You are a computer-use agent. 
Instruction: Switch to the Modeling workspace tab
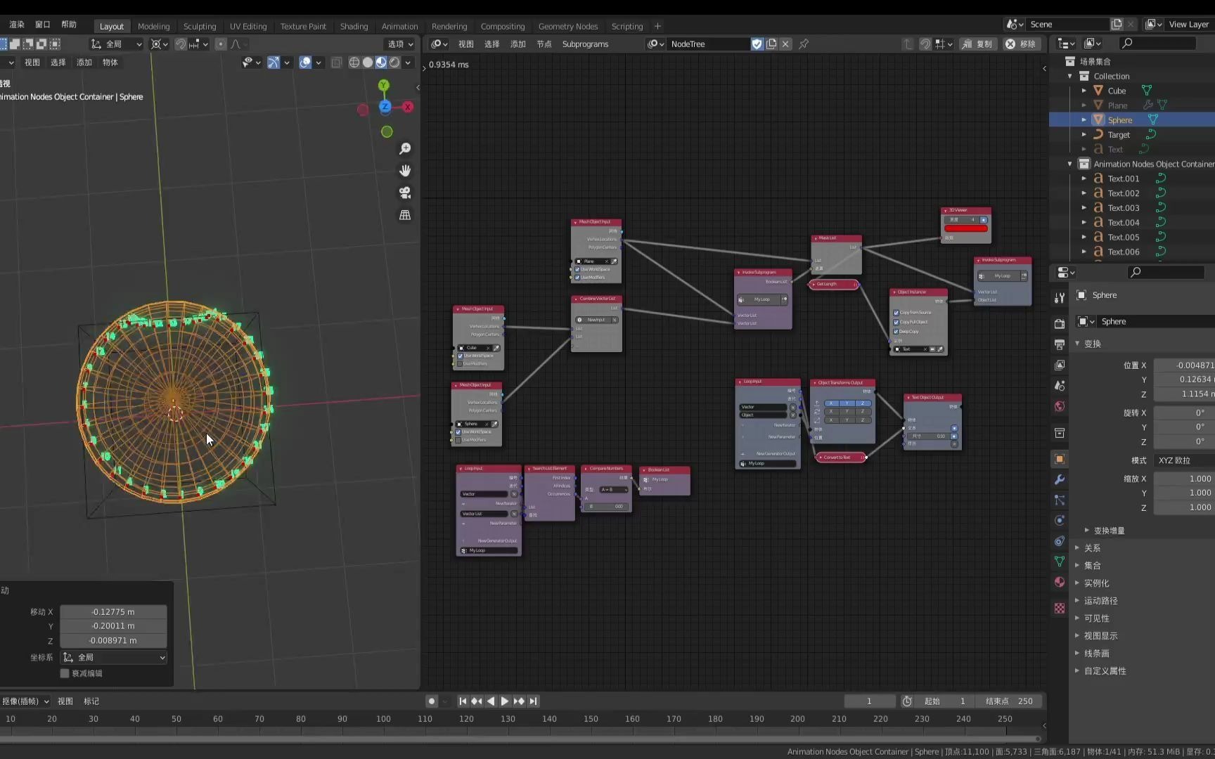pos(153,26)
